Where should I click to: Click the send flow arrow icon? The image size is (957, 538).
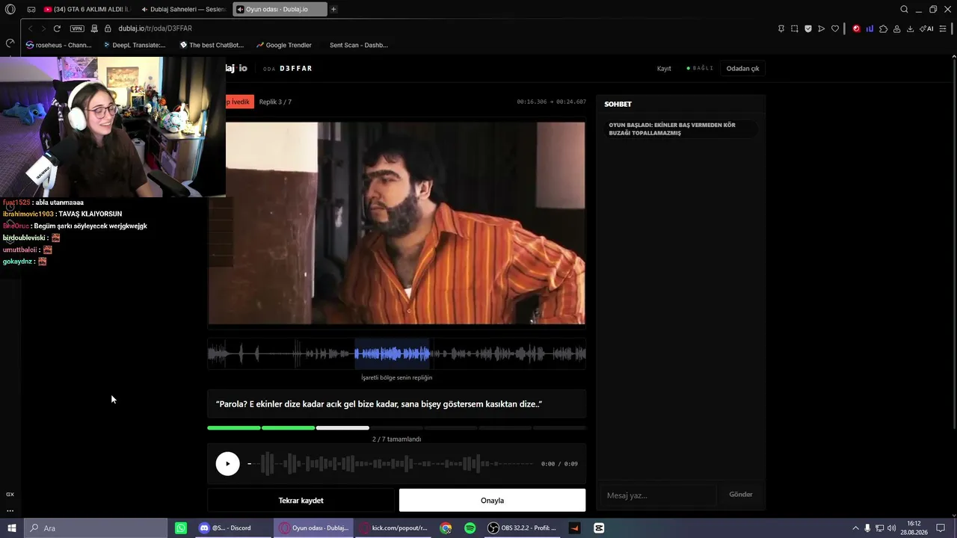click(x=822, y=28)
